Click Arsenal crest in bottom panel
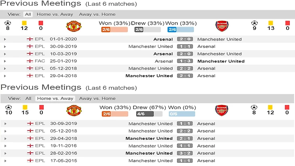295x166 pixels. point(221,110)
